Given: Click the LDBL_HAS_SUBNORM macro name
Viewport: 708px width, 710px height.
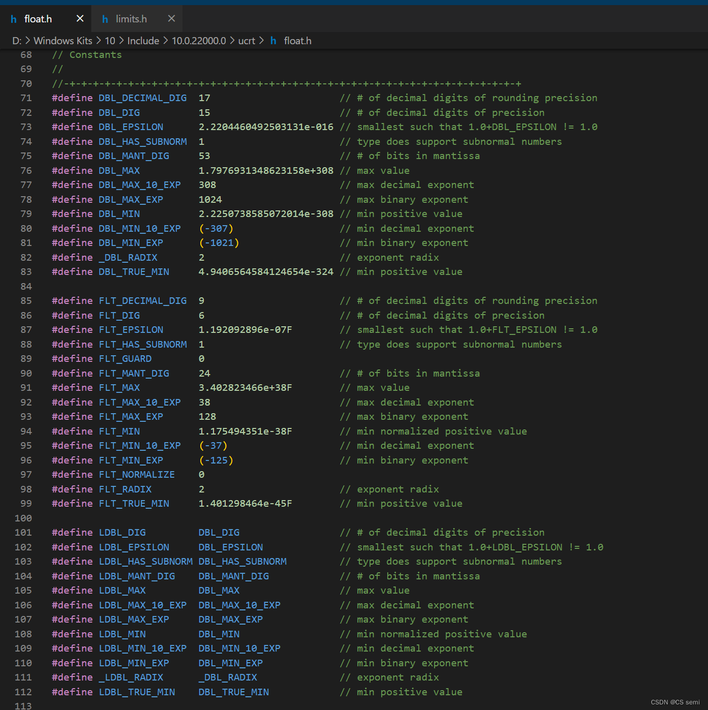Looking at the screenshot, I should point(146,562).
